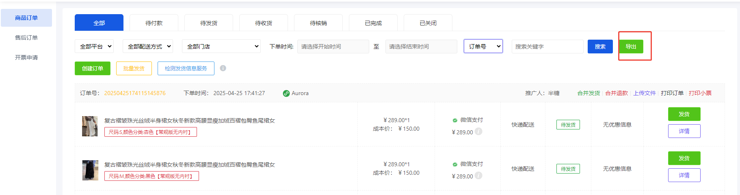
Task: Click info icon next to second ¥289.00 payment
Action: pos(478,176)
